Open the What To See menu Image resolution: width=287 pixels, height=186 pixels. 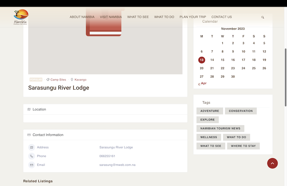tap(138, 17)
